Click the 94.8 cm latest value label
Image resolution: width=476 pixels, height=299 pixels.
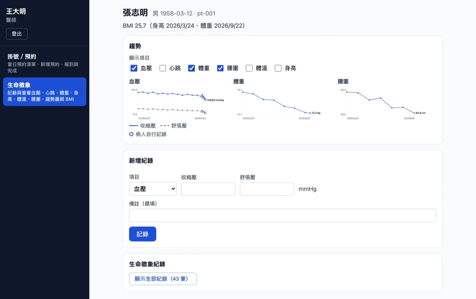click(420, 113)
